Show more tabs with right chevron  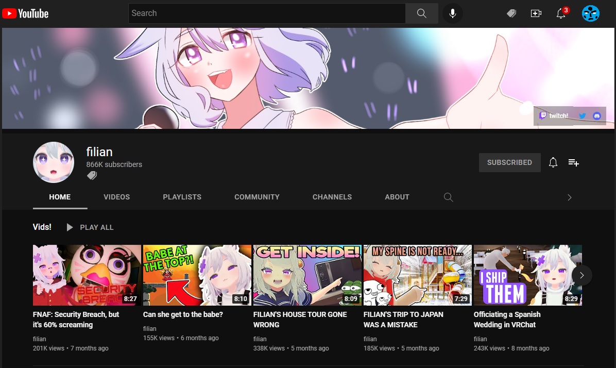point(570,197)
